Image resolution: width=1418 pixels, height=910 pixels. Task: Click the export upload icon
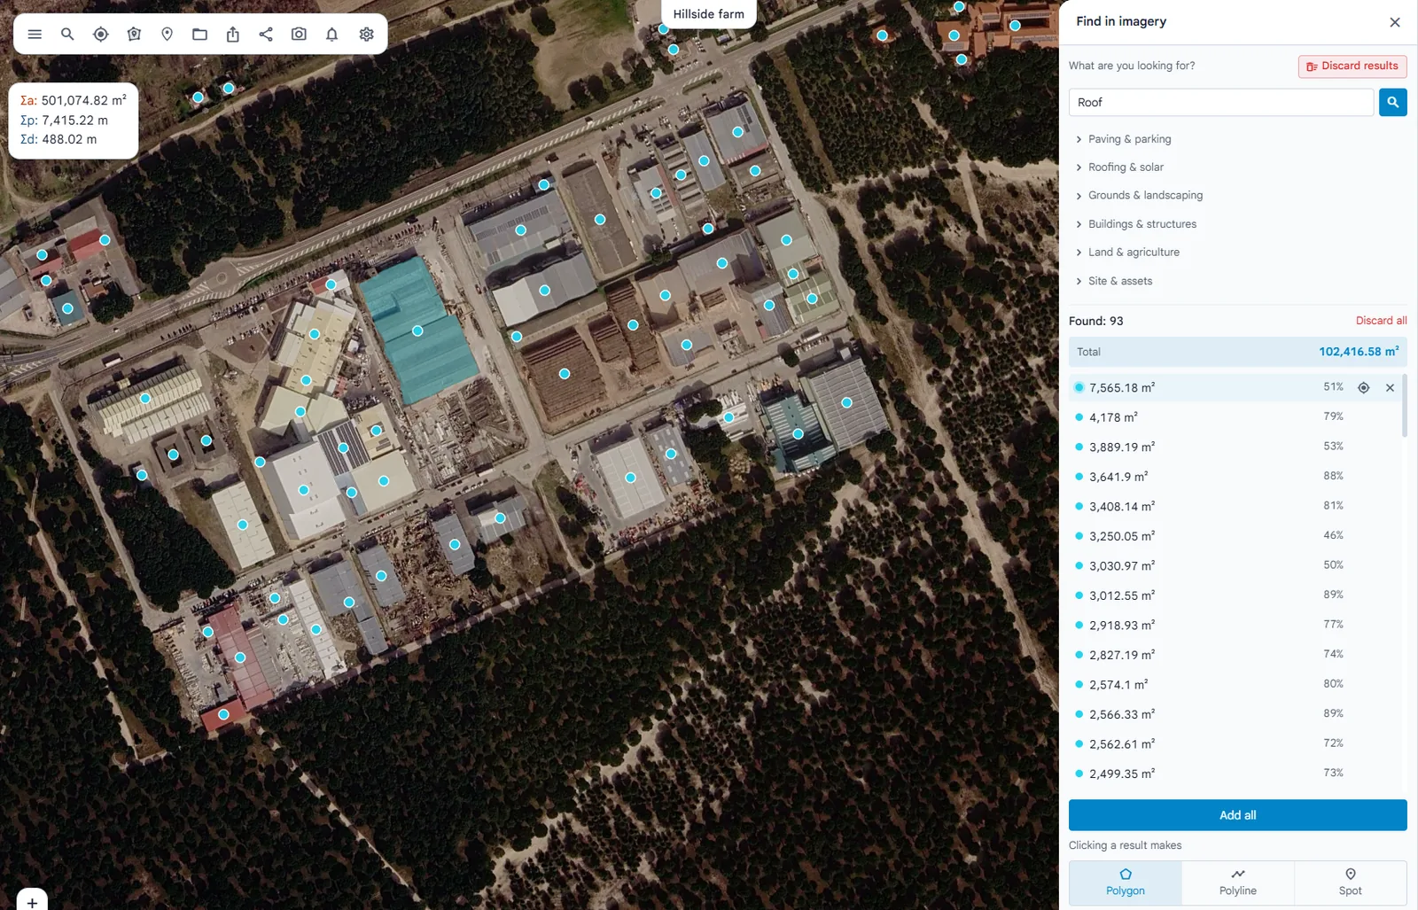coord(233,35)
